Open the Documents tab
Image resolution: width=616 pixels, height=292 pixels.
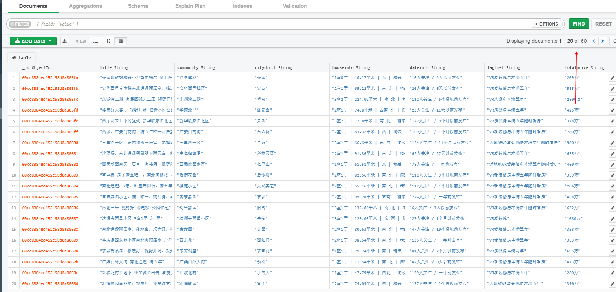(33, 6)
